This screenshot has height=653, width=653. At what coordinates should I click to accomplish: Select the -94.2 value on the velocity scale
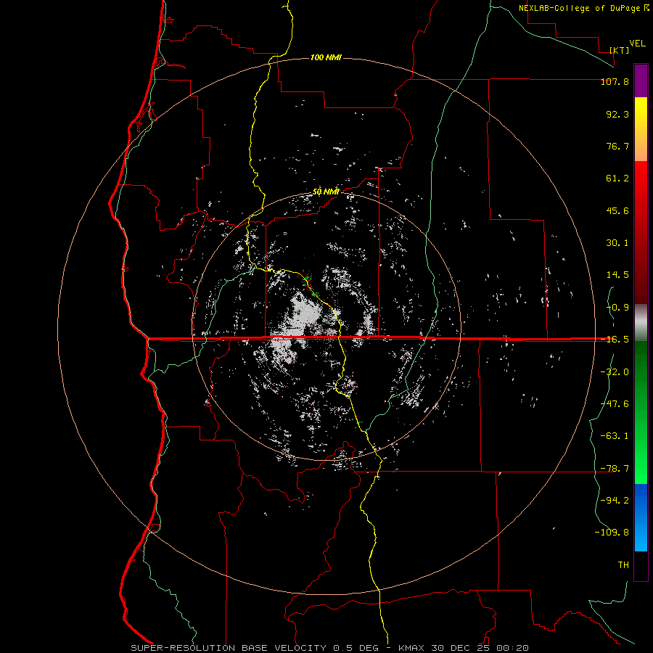point(615,501)
